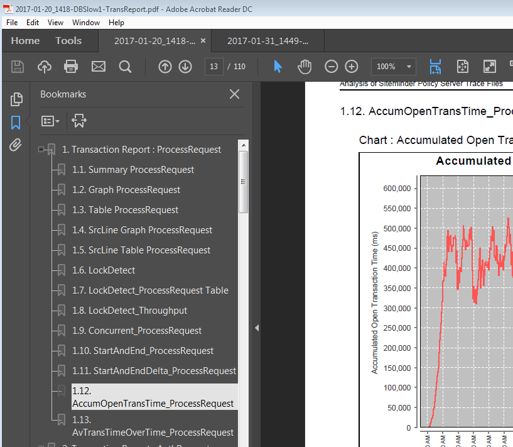
Task: Open bookmark 1.2. Graph ProcessRequest
Action: [x=126, y=190]
